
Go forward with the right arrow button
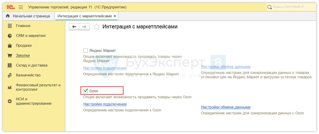pyautogui.click(x=84, y=27)
